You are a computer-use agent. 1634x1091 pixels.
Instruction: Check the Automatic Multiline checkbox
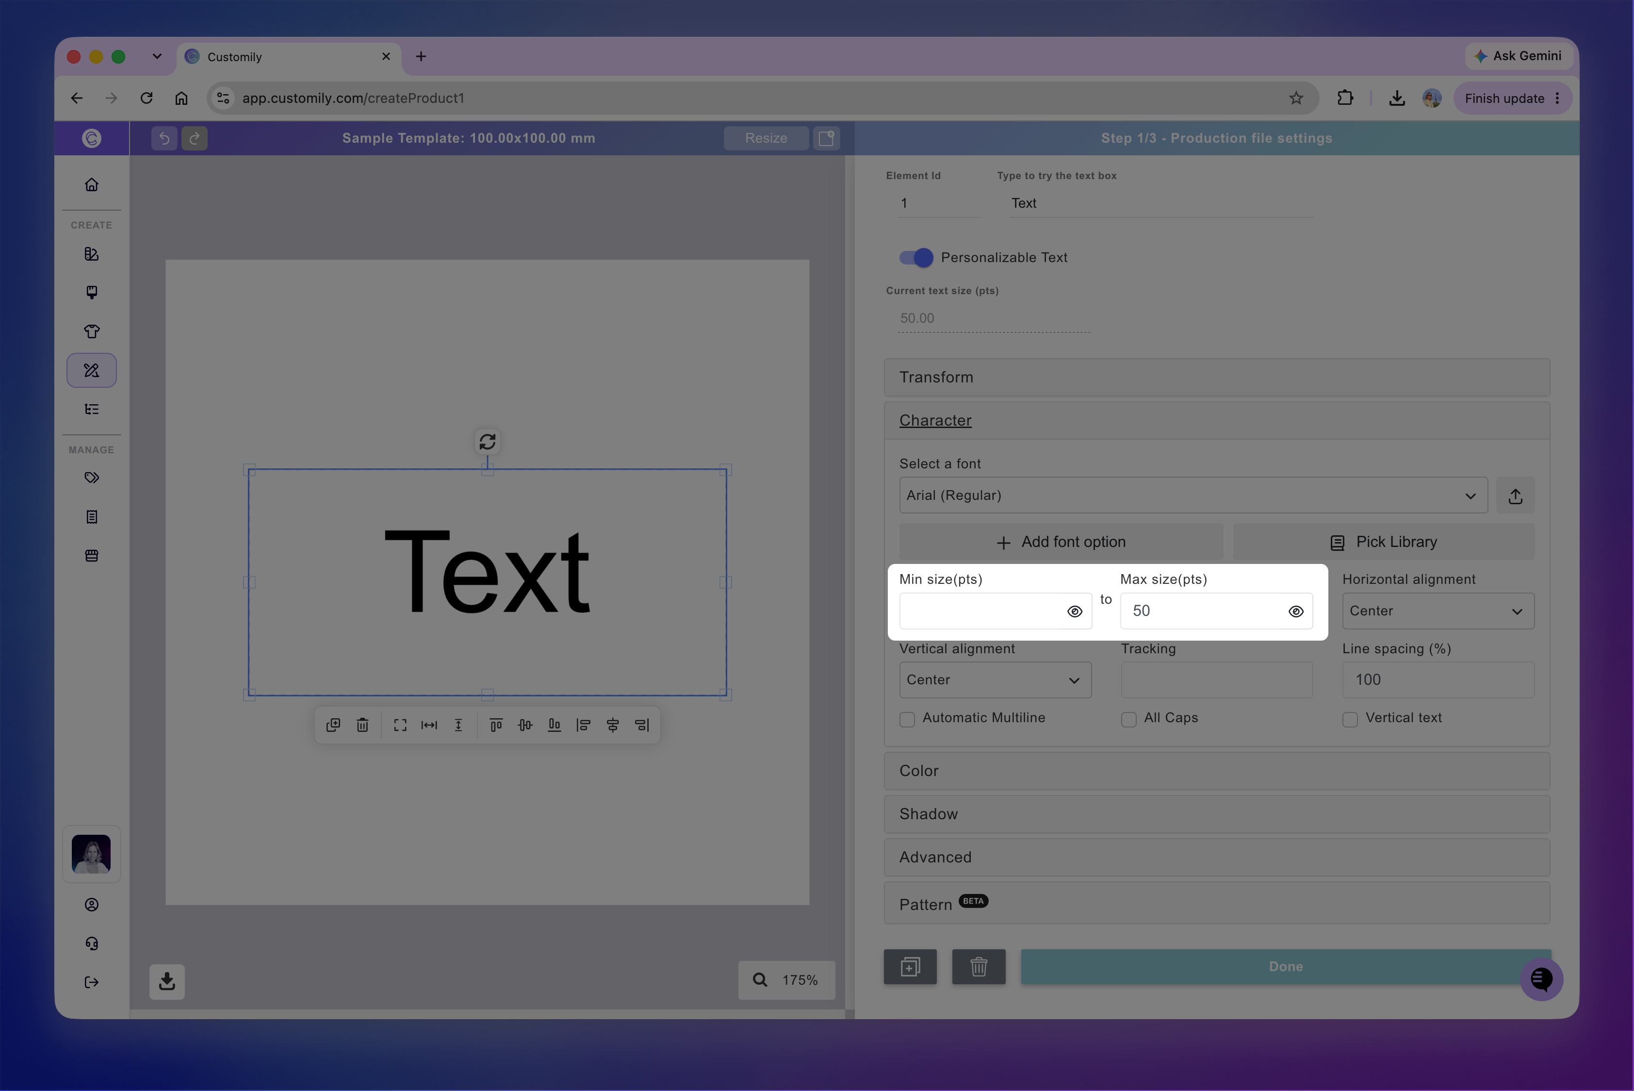[907, 719]
